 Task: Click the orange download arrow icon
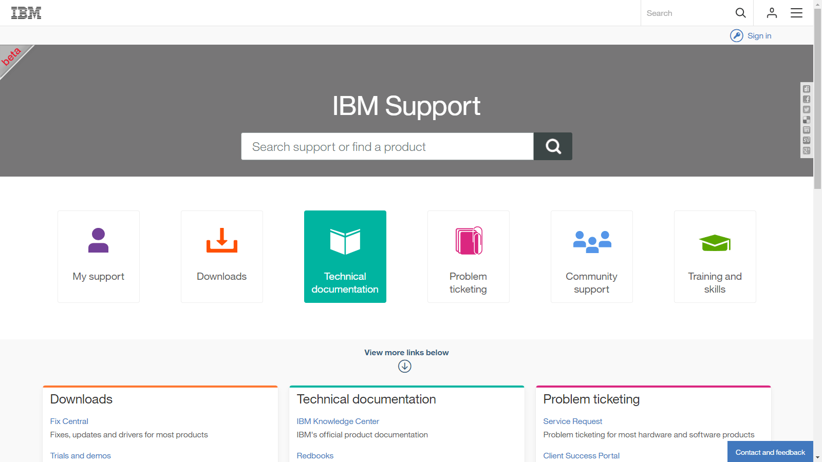click(x=222, y=240)
